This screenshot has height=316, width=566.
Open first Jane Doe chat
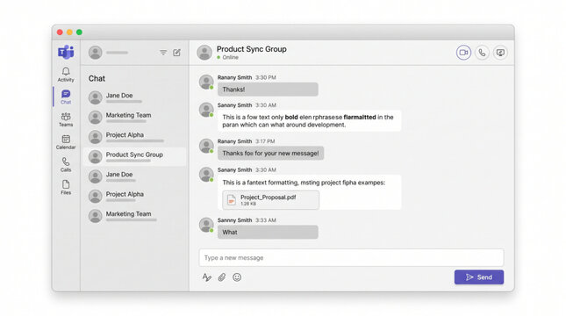[x=134, y=97]
